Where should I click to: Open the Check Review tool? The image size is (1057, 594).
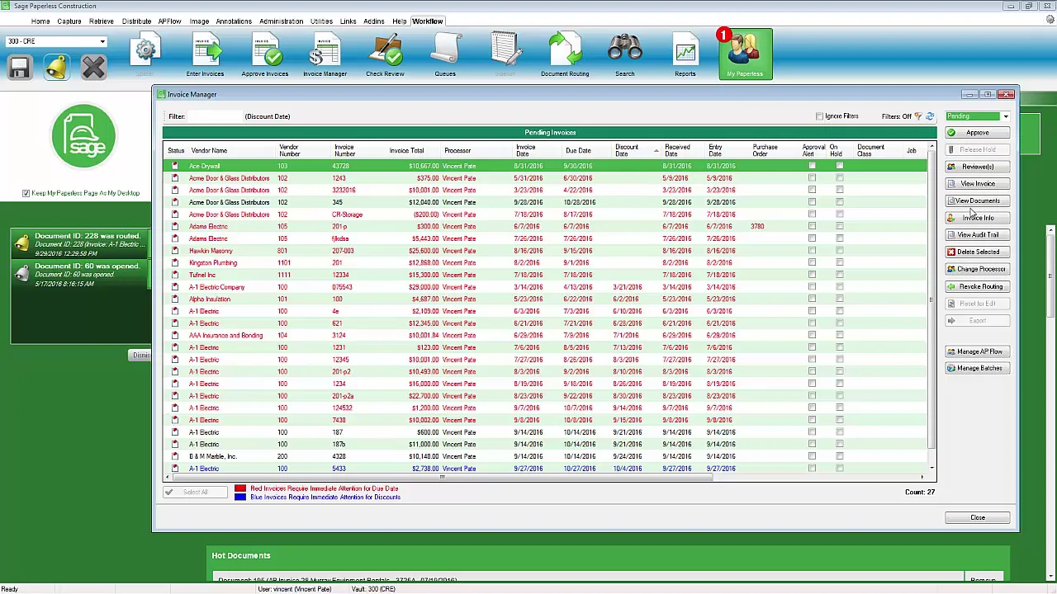(385, 55)
